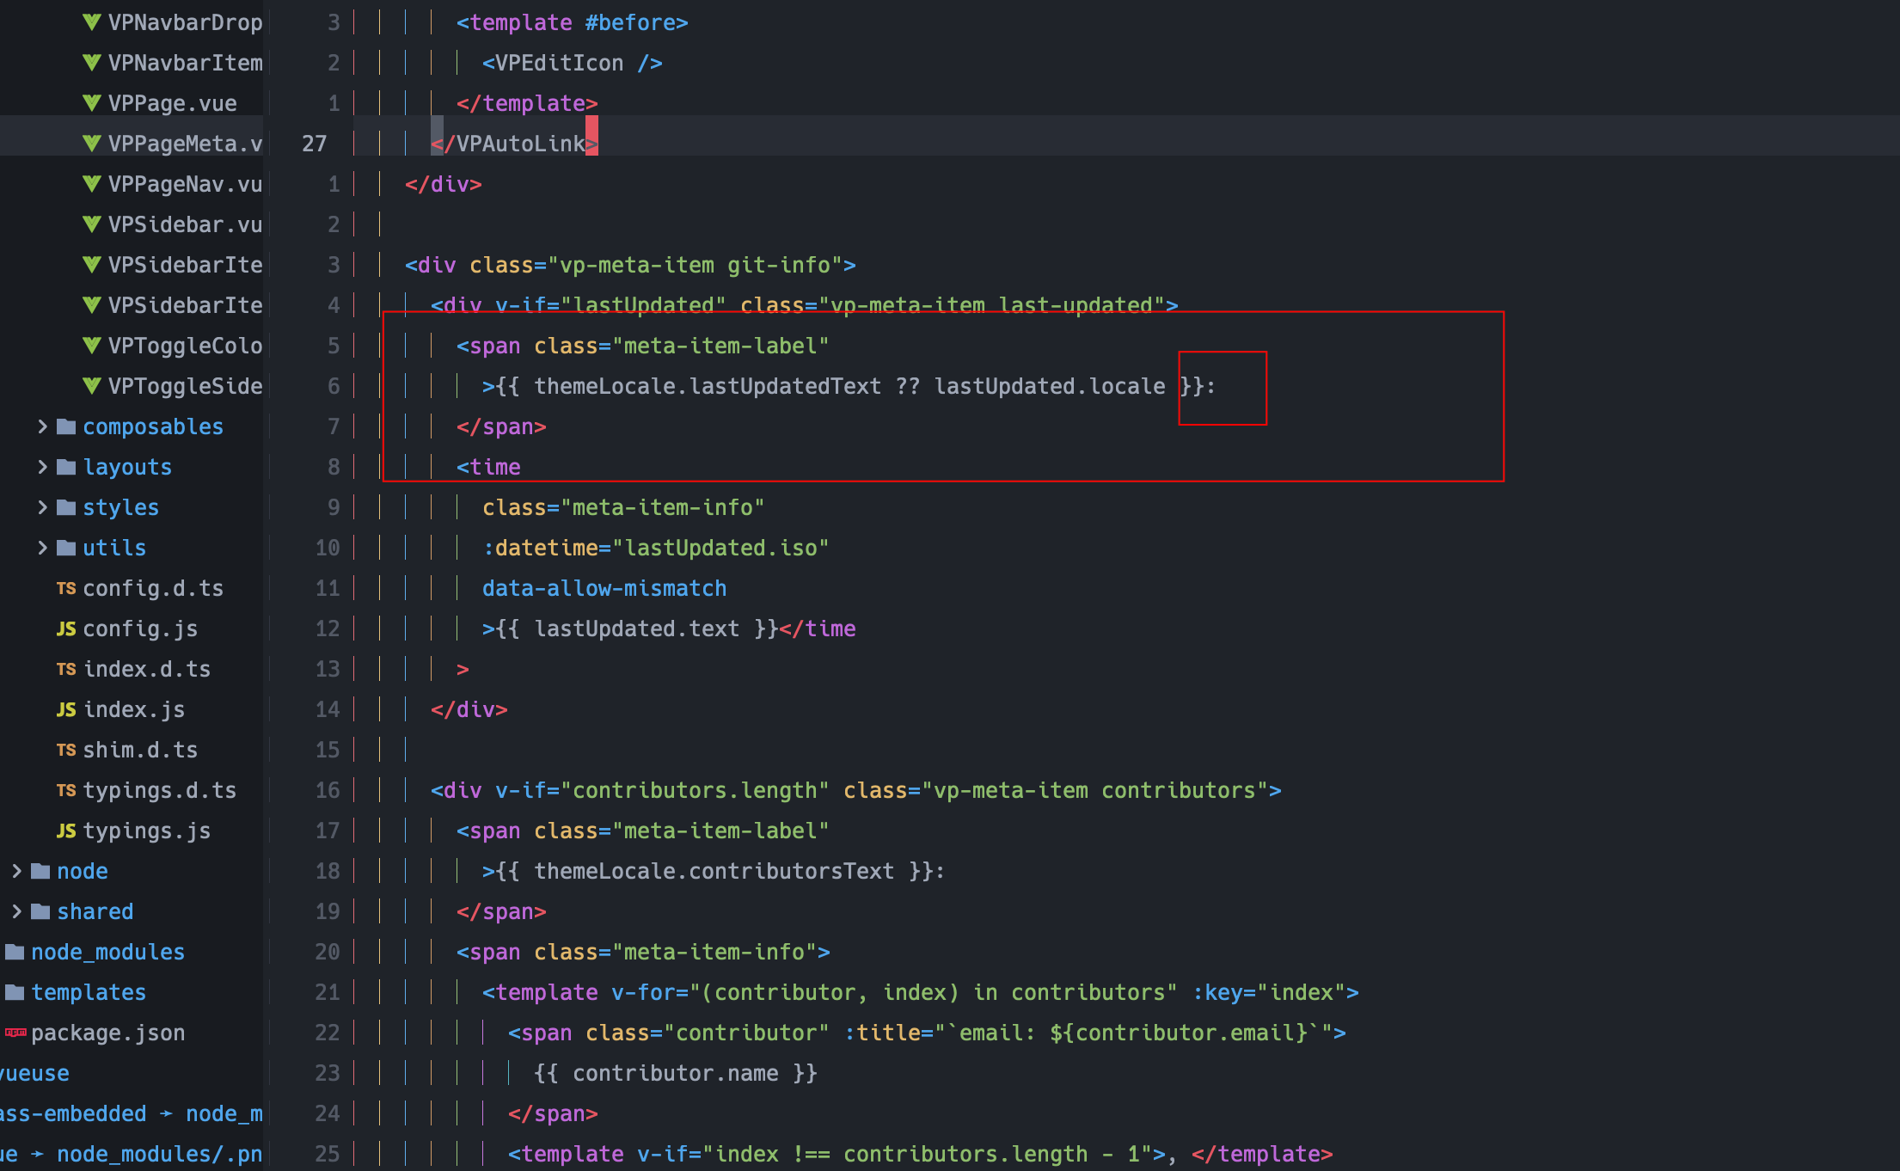Click contributor.name interpolation
This screenshot has height=1171, width=1900.
(x=675, y=1073)
